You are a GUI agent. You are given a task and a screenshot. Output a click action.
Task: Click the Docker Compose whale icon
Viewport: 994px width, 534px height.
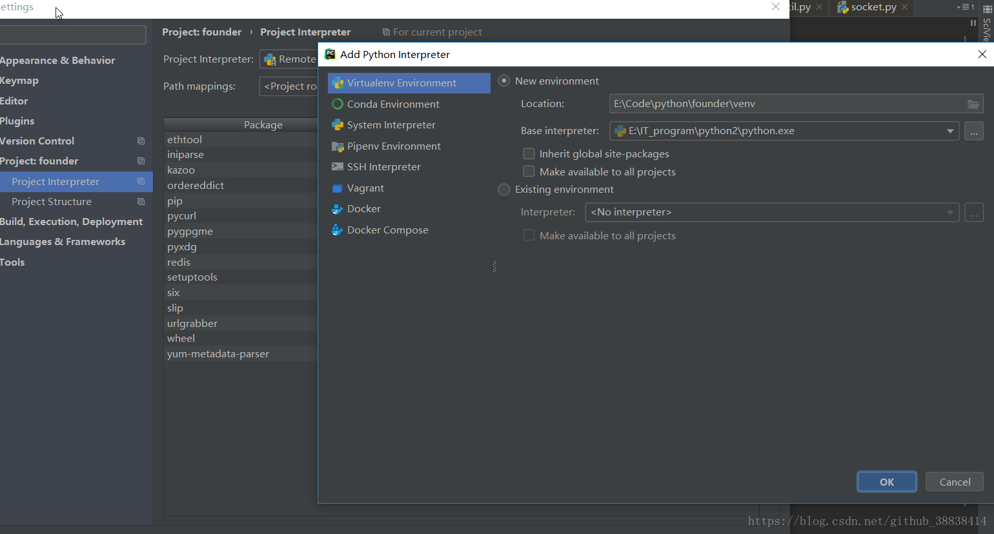337,230
